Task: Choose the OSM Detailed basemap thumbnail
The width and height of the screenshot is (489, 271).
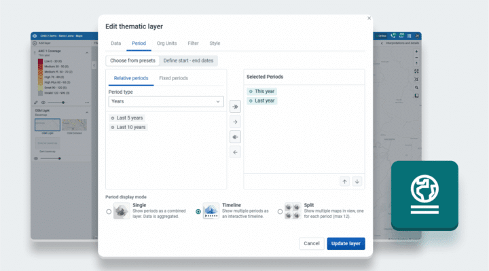Action: (74, 125)
